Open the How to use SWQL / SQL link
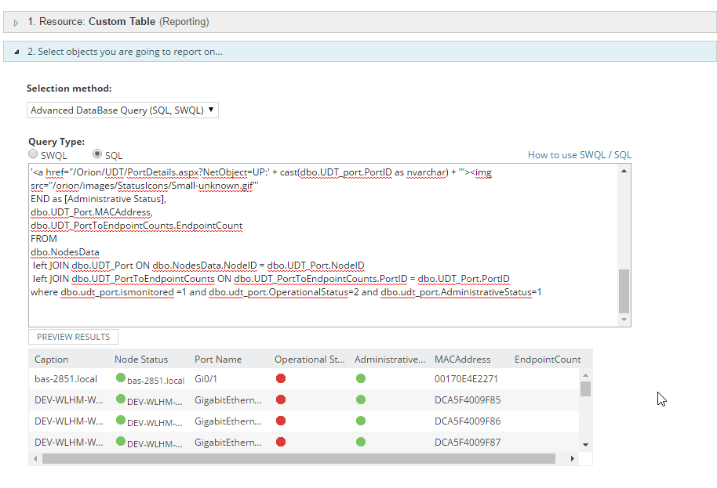The height and width of the screenshot is (488, 717). pos(580,155)
